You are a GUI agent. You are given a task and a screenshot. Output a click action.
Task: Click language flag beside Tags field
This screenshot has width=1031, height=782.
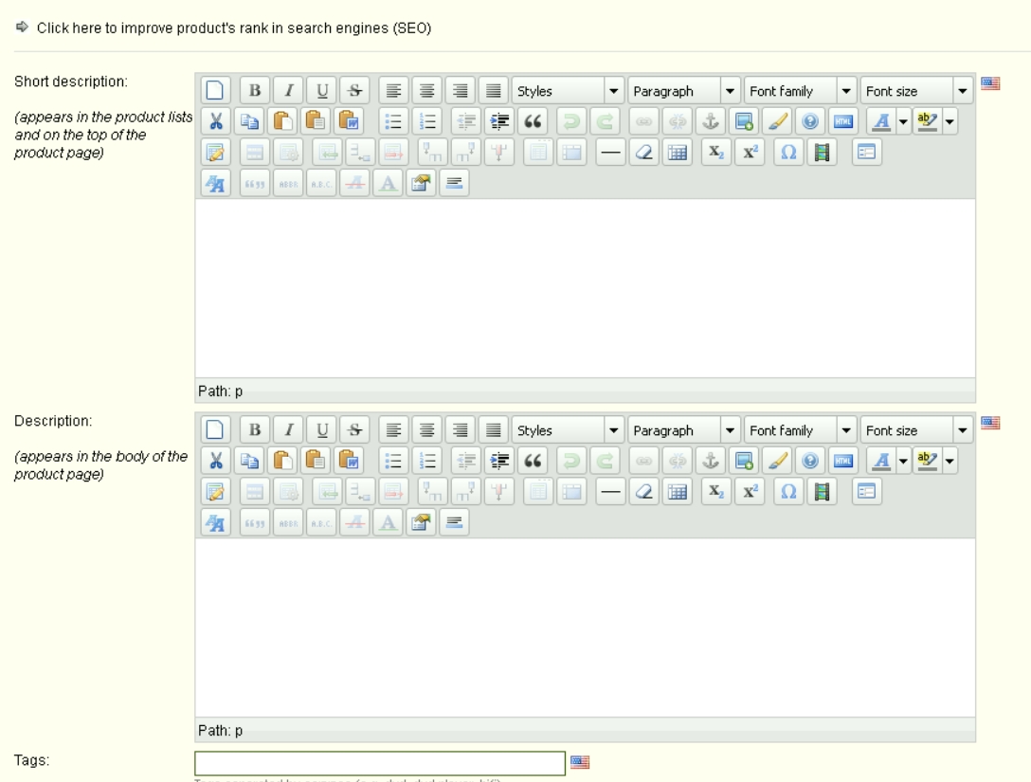580,761
